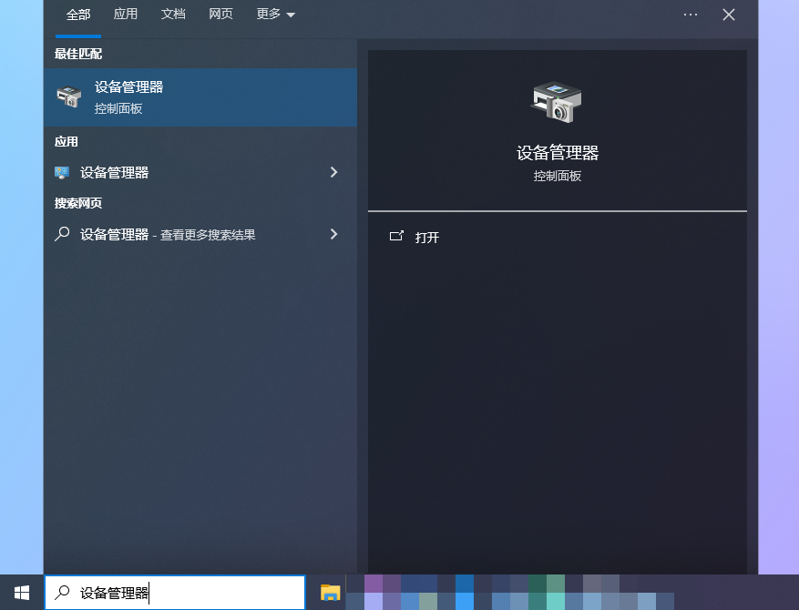Image resolution: width=799 pixels, height=610 pixels.
Task: Open the 更多 dropdown menu
Action: tap(274, 14)
